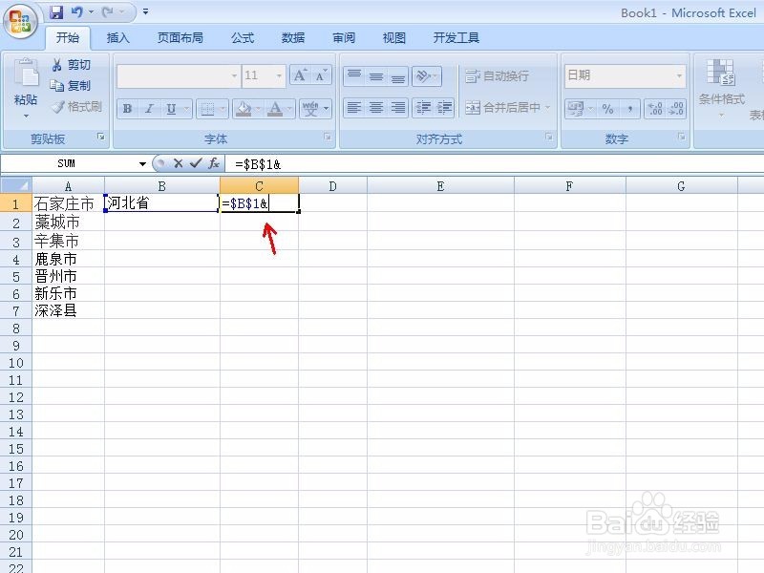Click 复制 to copy selection
This screenshot has width=764, height=573.
pos(71,86)
